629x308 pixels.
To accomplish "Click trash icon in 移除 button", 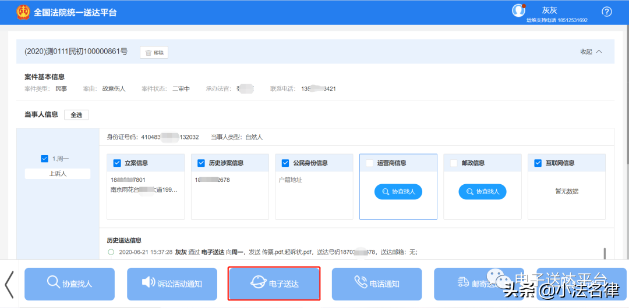I will tap(149, 53).
